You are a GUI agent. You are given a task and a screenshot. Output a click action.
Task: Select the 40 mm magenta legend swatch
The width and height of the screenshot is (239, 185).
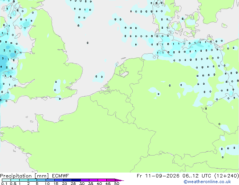[x=102, y=180]
